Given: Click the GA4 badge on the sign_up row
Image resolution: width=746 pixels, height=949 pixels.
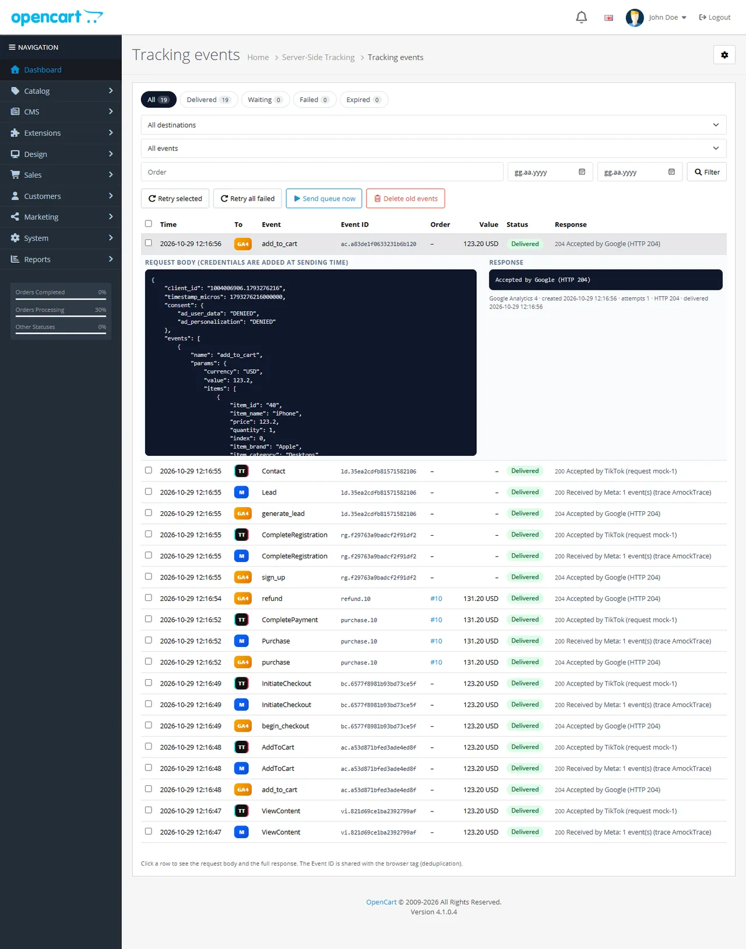Looking at the screenshot, I should (243, 577).
